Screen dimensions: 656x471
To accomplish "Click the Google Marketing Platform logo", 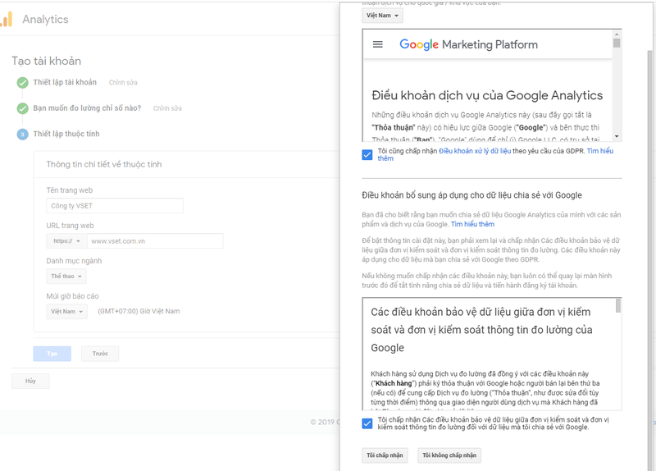I will 468,44.
